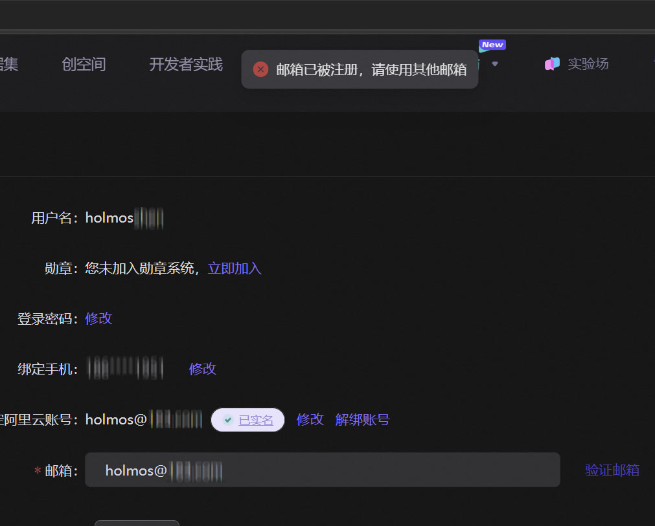
Task: Click the error message text 邮箱已被注册
Action: click(317, 70)
